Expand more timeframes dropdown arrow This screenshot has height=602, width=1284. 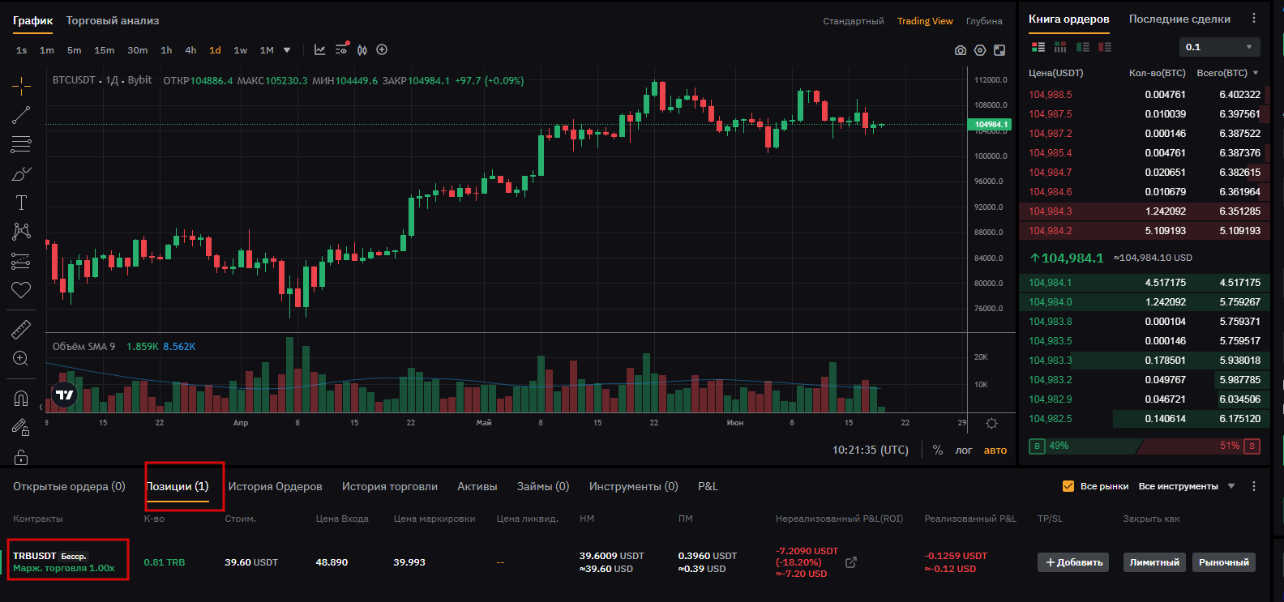287,50
